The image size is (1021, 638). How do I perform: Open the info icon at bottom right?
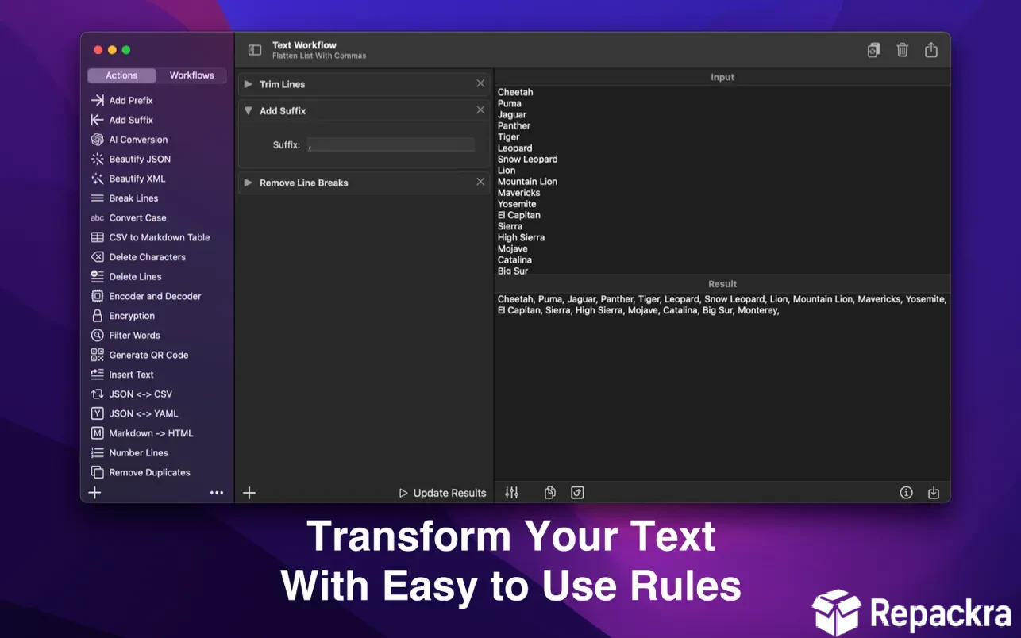(906, 493)
